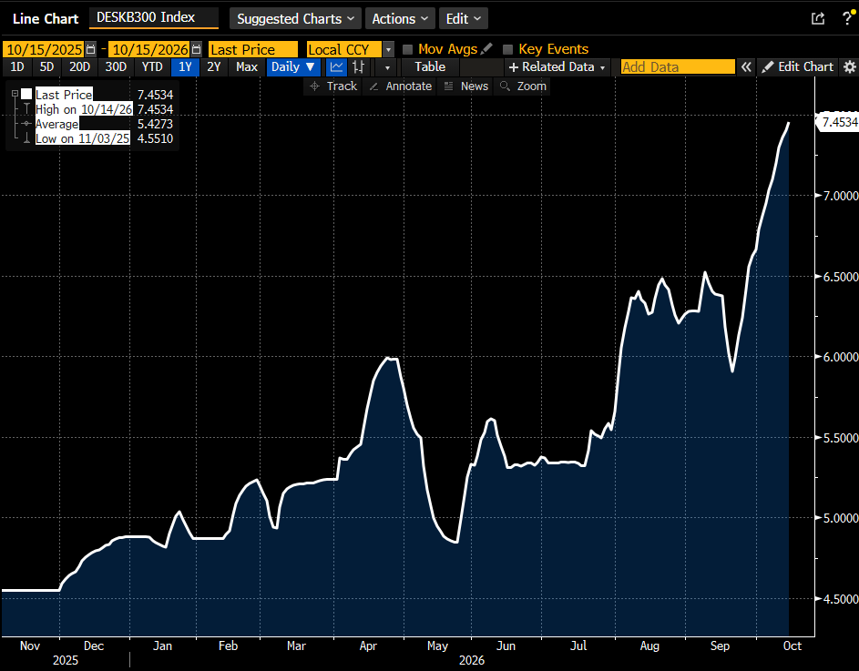Open the Daily periodicity dropdown
859x671 pixels.
293,66
